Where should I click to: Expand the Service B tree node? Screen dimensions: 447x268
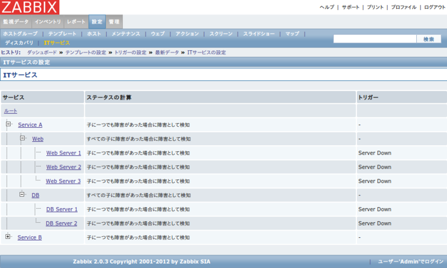(x=8, y=236)
